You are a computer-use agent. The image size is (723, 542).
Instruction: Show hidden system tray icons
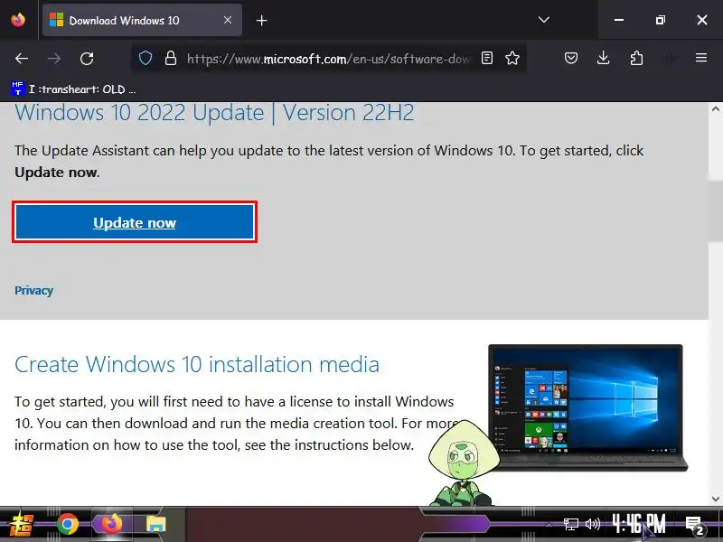pos(549,524)
